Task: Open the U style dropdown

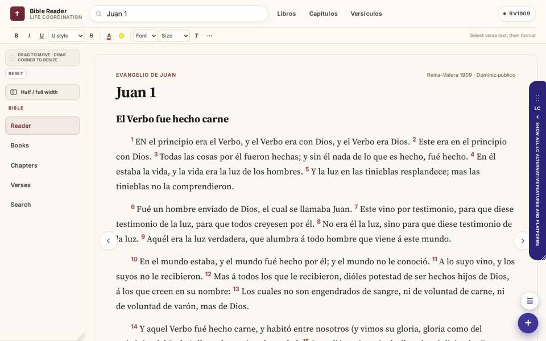Action: coord(67,35)
